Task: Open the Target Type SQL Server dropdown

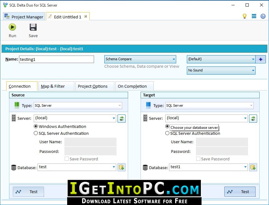Action: 209,105
